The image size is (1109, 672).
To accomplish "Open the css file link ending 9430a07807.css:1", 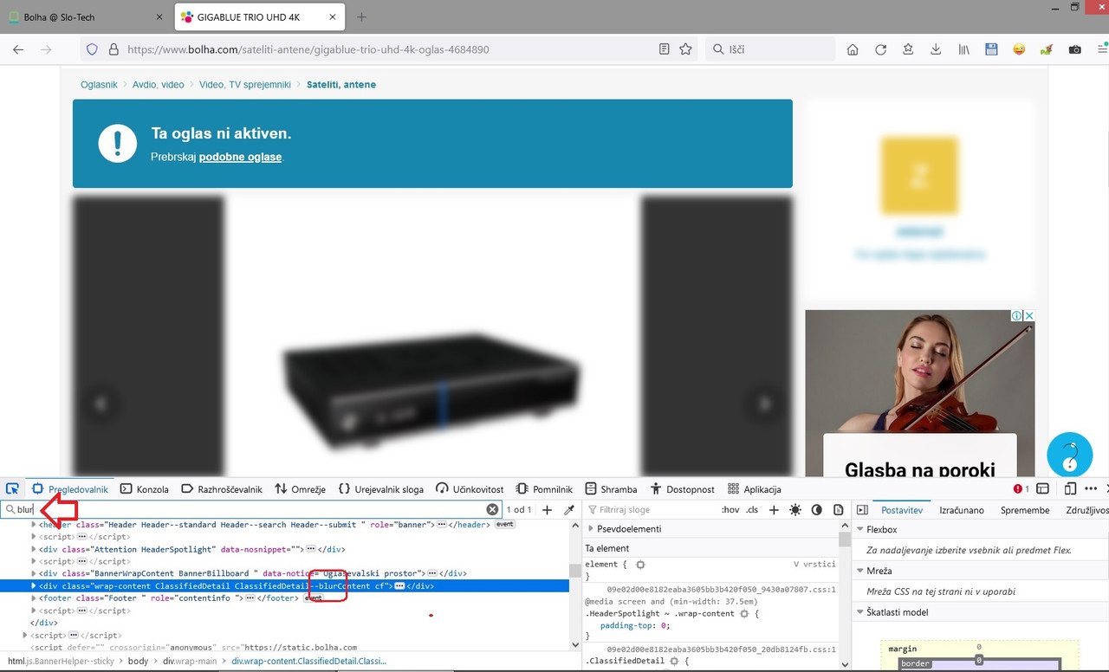I will [x=722, y=589].
